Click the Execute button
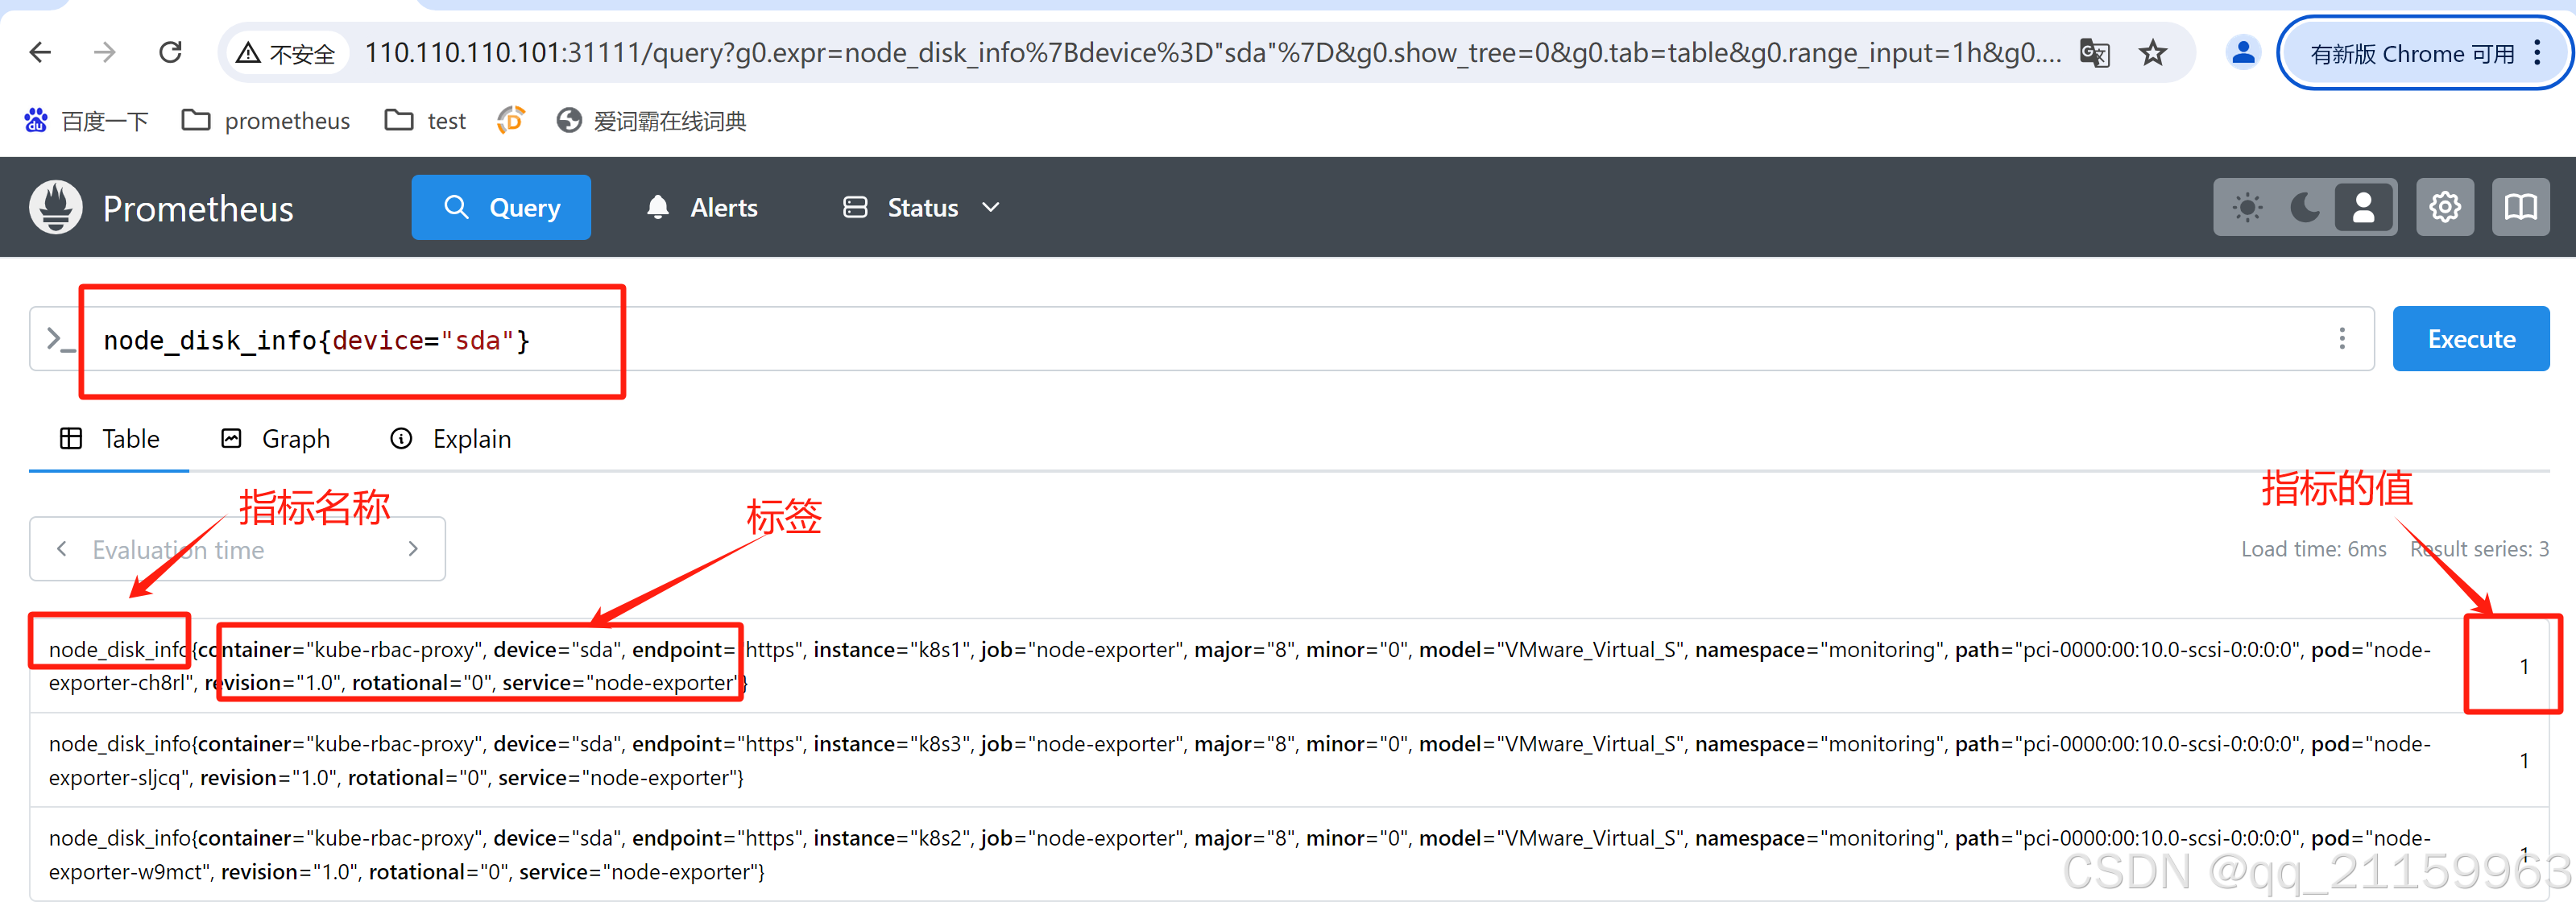Image resolution: width=2576 pixels, height=914 pixels. point(2471,339)
